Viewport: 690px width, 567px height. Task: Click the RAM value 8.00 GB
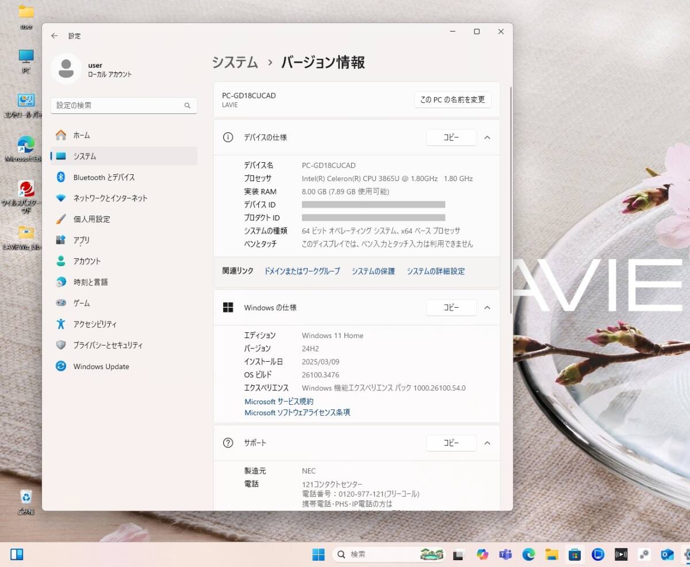346,192
